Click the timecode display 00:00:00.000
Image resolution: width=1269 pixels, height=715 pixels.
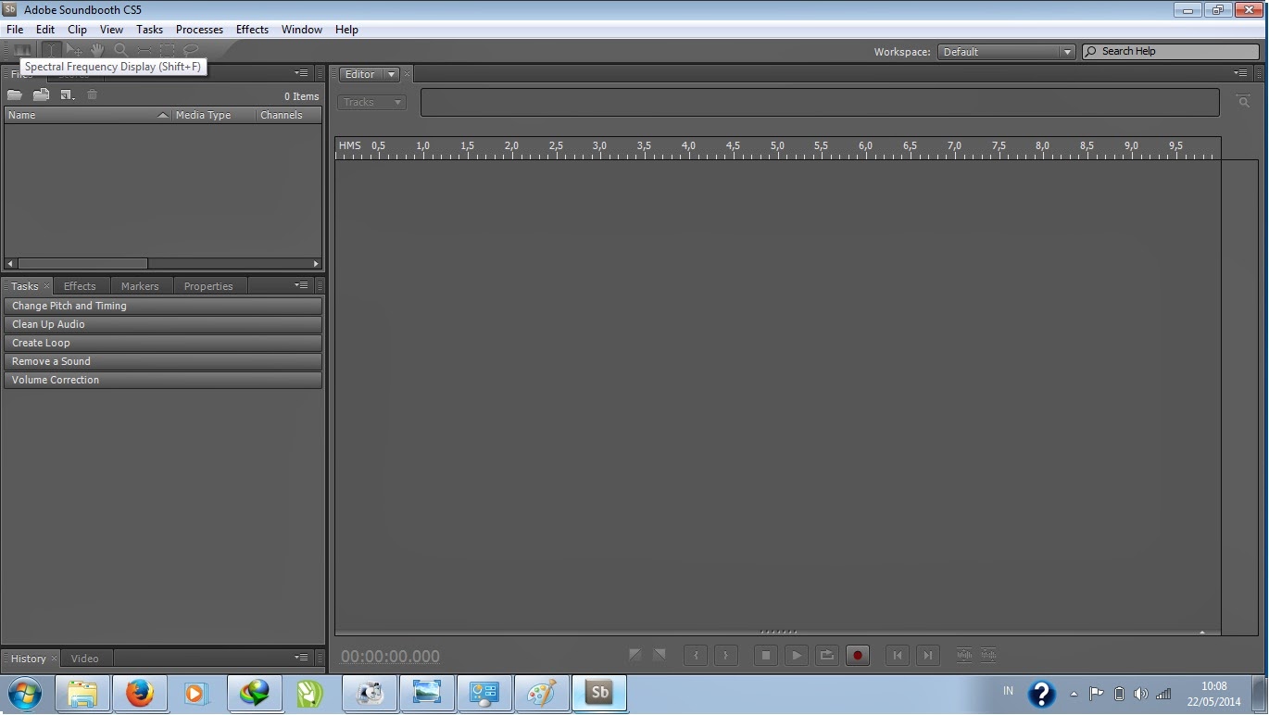tap(390, 657)
